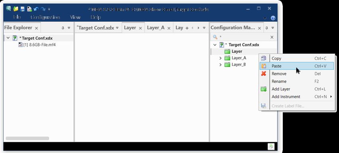Add a new layer tab with plus button

tap(187, 28)
